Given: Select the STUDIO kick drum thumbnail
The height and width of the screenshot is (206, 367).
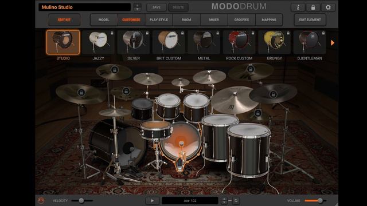Looking at the screenshot, I should pyautogui.click(x=63, y=42).
